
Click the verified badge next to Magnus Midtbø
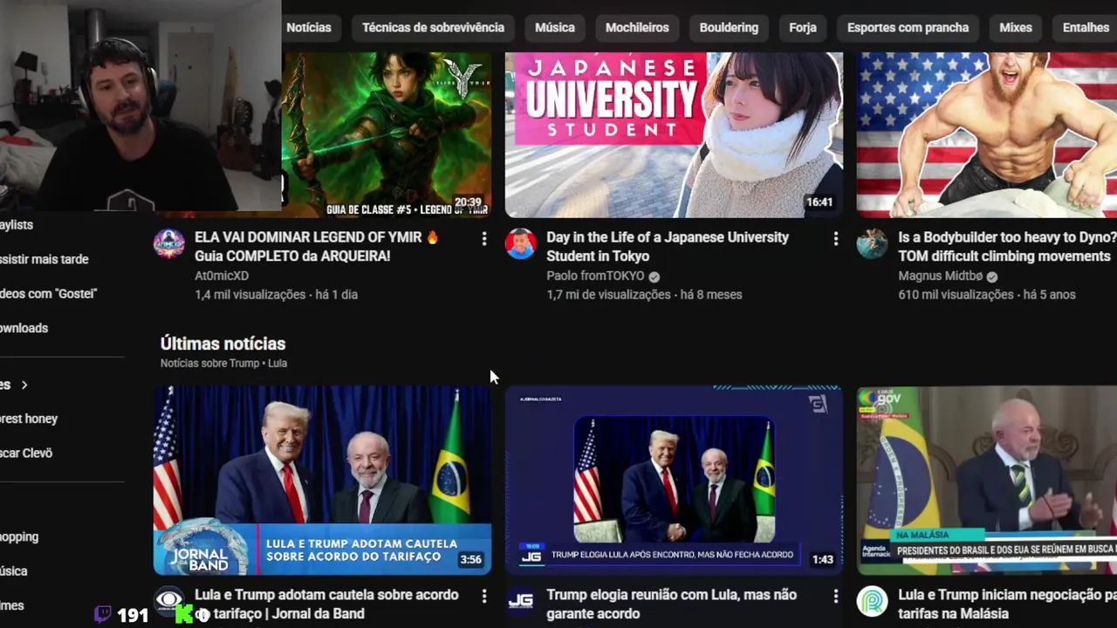pos(992,276)
